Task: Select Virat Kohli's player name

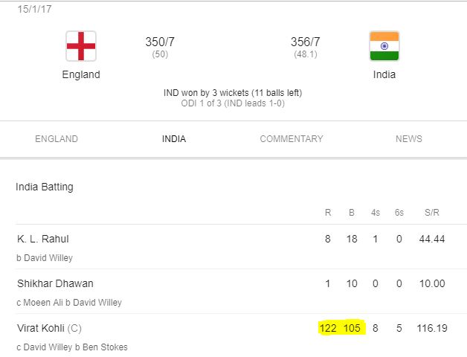Action: pyautogui.click(x=42, y=328)
